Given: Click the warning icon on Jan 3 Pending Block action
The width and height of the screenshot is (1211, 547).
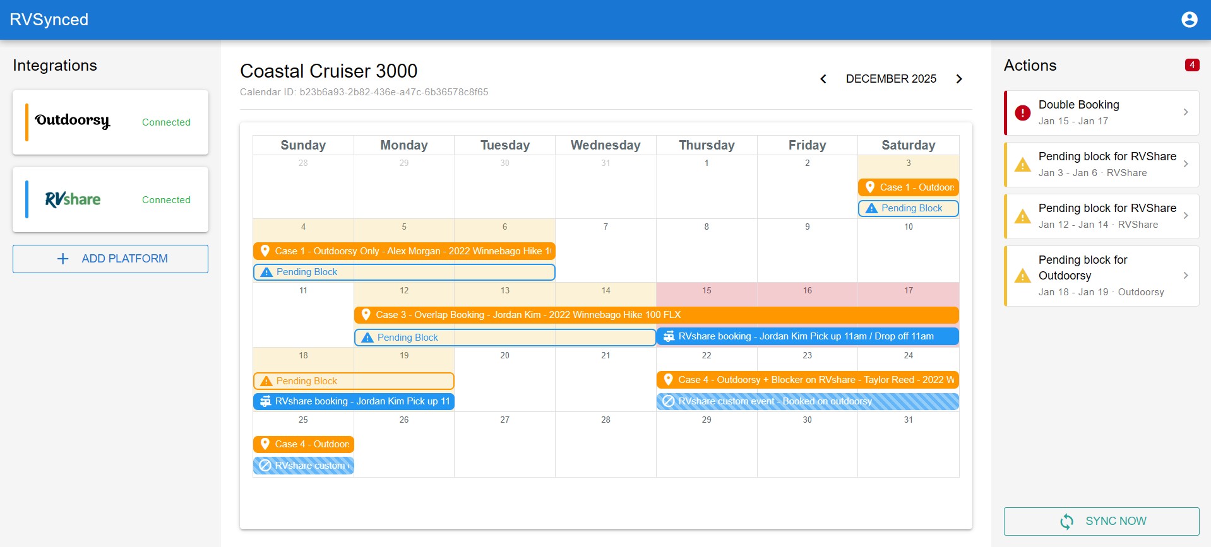Looking at the screenshot, I should tap(1023, 165).
